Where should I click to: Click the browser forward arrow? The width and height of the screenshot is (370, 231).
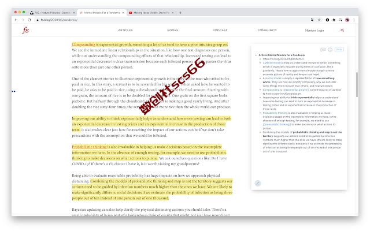23,20
